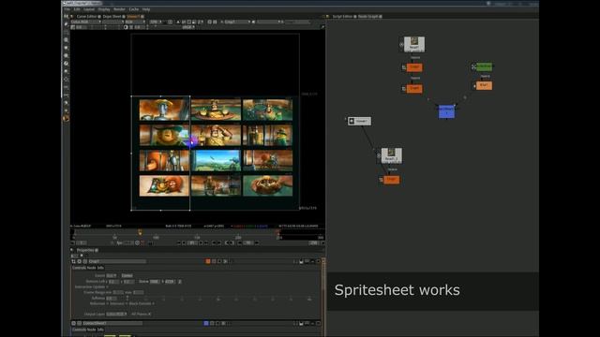Viewport: 600px width, 337px height.
Task: Switch to the Node Graph tab
Action: pyautogui.click(x=367, y=17)
